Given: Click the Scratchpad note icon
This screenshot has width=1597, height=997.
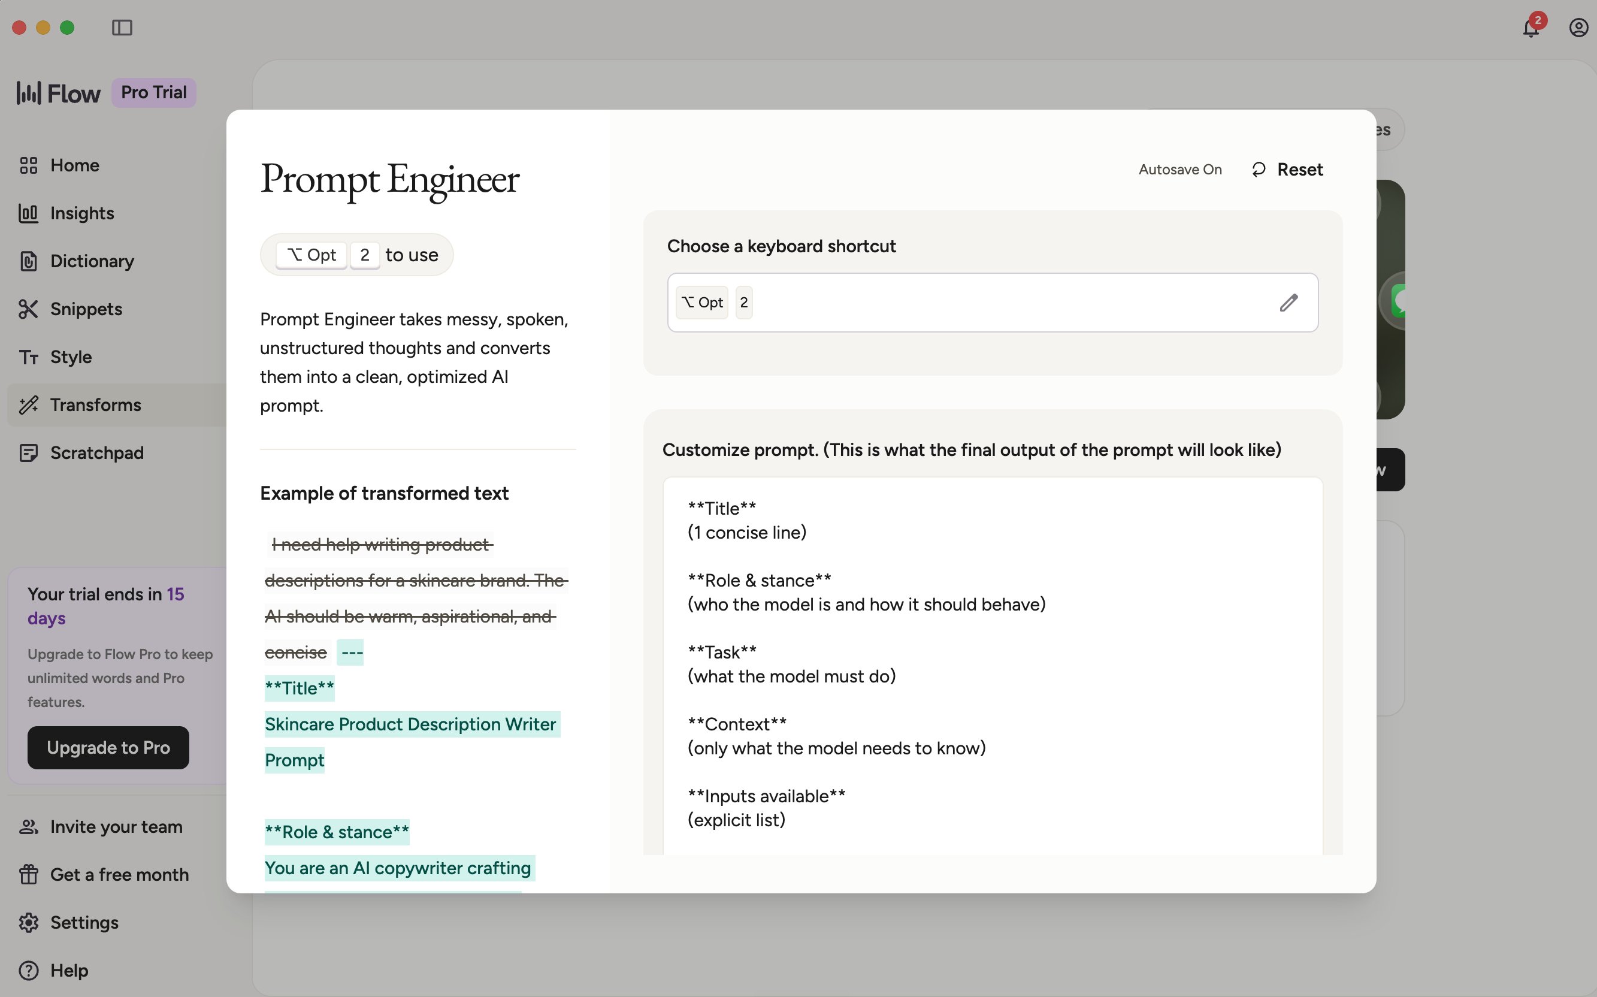Looking at the screenshot, I should coord(28,453).
